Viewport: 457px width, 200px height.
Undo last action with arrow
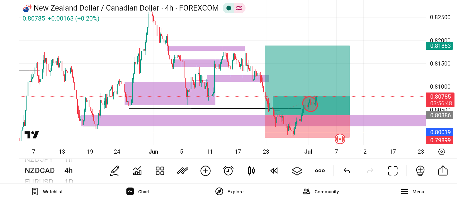pos(347,171)
